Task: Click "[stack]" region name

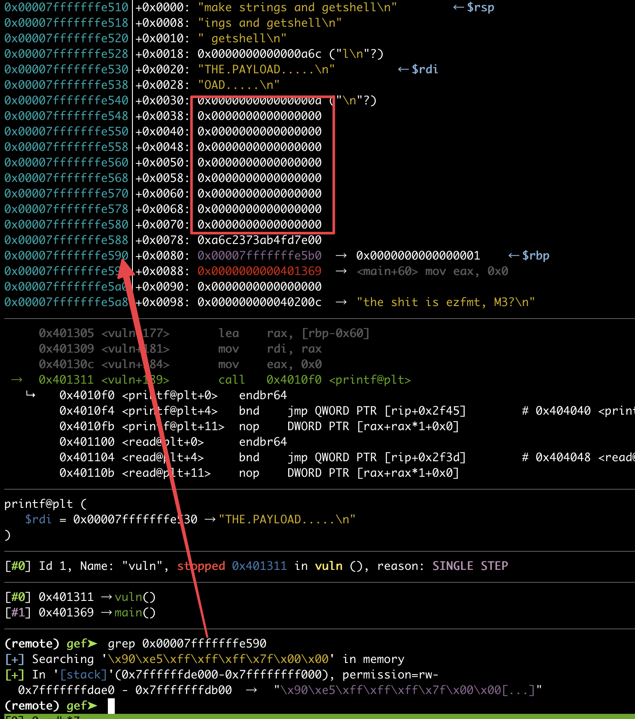Action: 83,675
